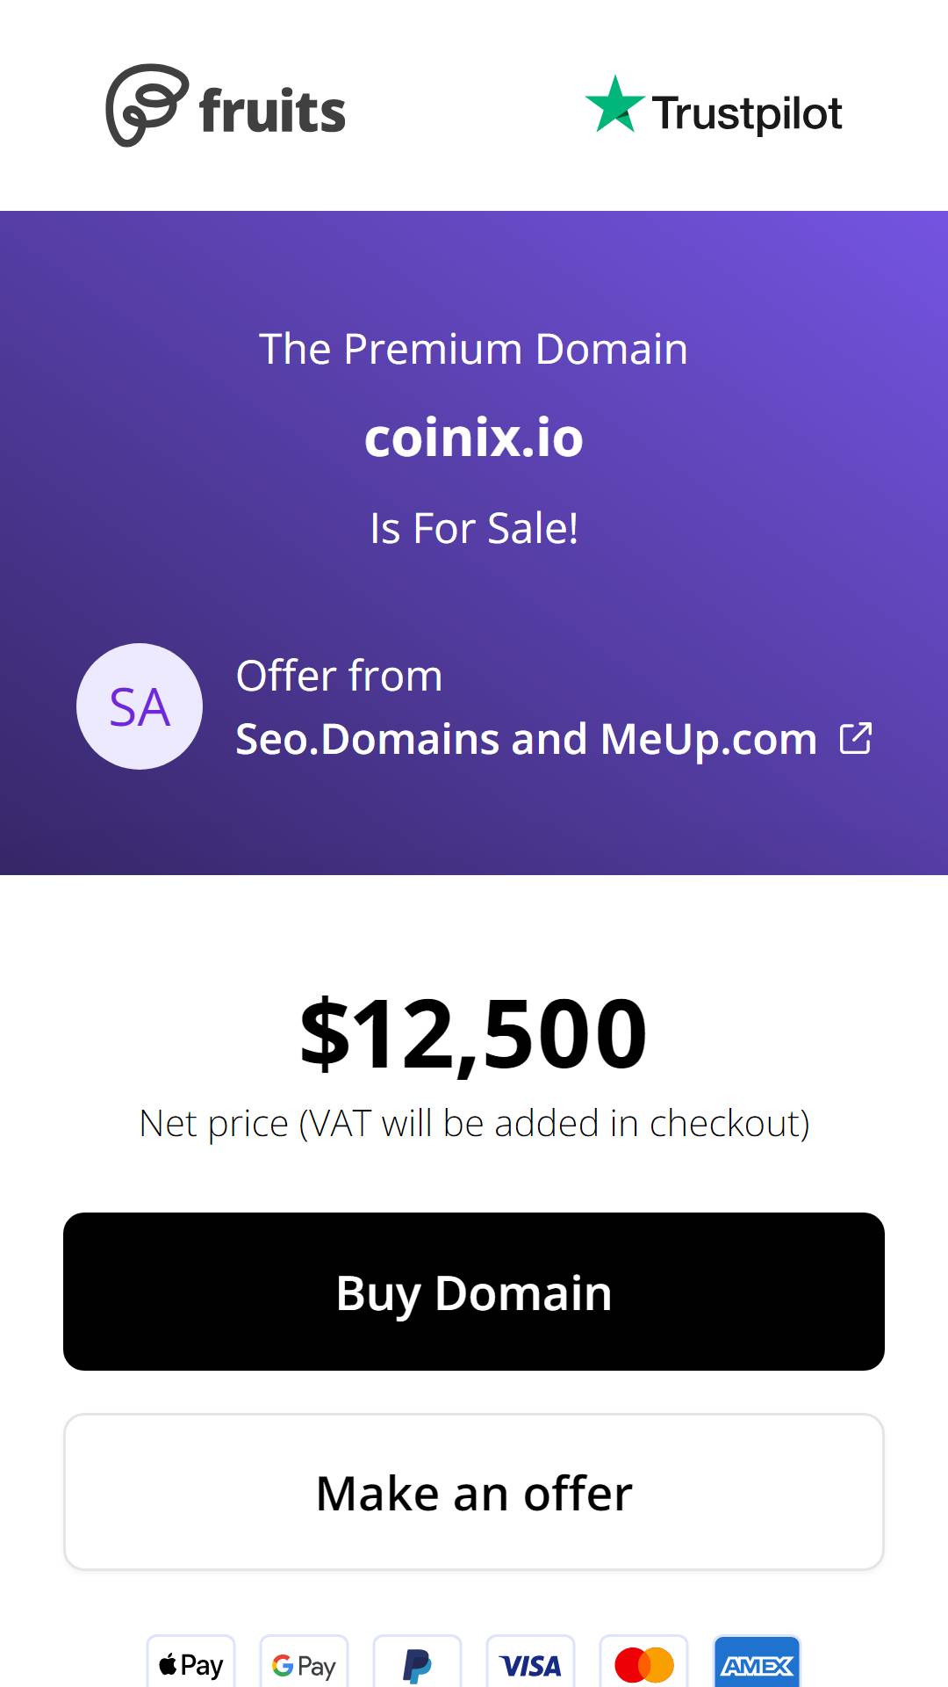Select the coinix.io domain heading
This screenshot has height=1687, width=948.
point(474,438)
